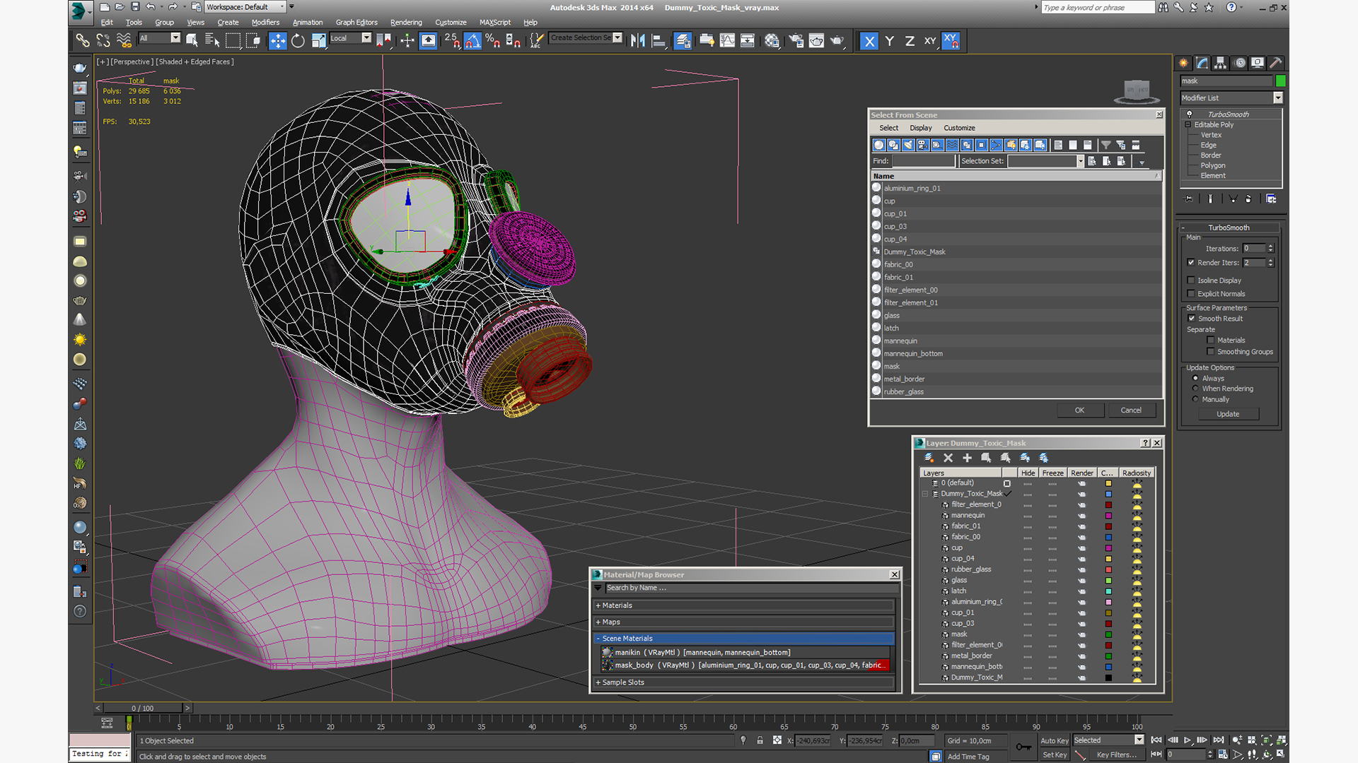Click the Play Animation button
This screenshot has width=1358, height=763.
[1188, 740]
